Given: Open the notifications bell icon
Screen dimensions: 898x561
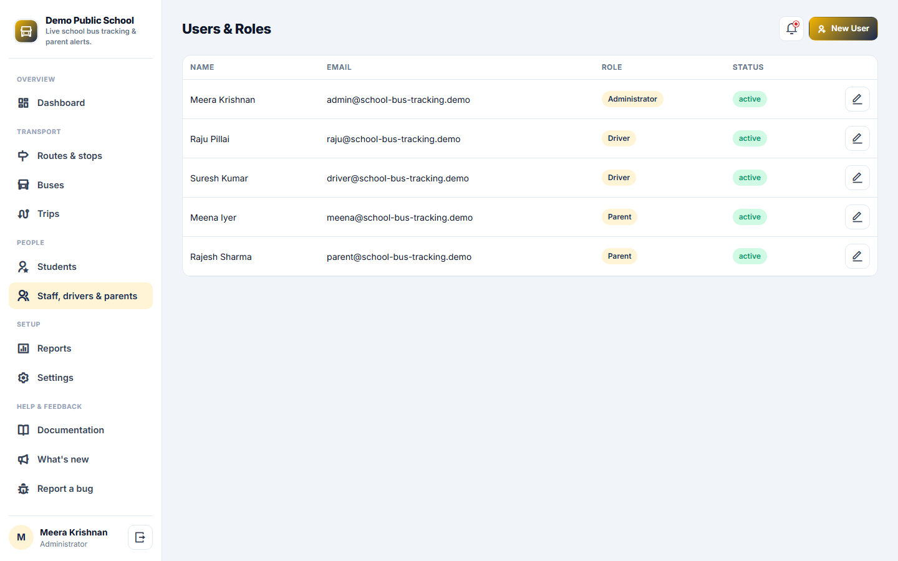Looking at the screenshot, I should (791, 29).
